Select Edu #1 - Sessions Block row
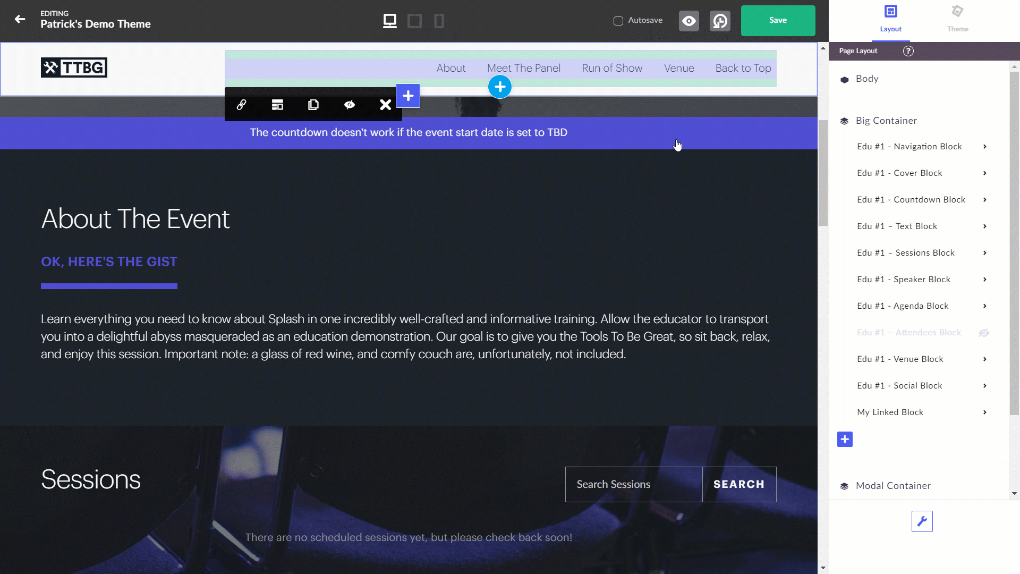1020x574 pixels. [905, 253]
